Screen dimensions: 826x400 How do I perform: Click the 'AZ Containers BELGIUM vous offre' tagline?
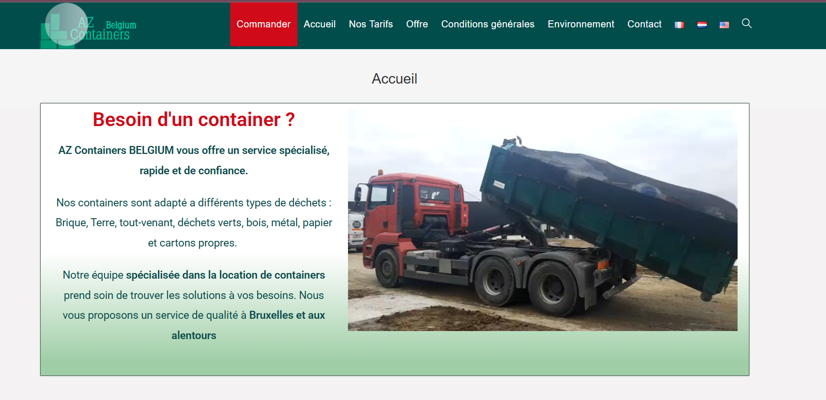coord(193,151)
